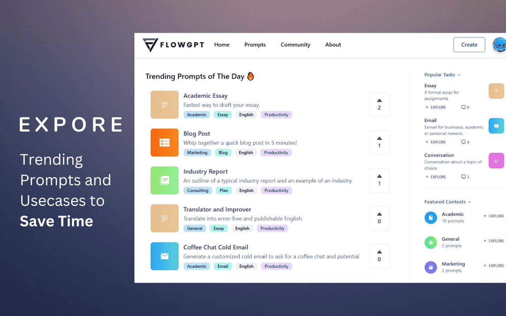506x316 pixels.
Task: Select General tag on Translator and Improver
Action: pyautogui.click(x=195, y=228)
